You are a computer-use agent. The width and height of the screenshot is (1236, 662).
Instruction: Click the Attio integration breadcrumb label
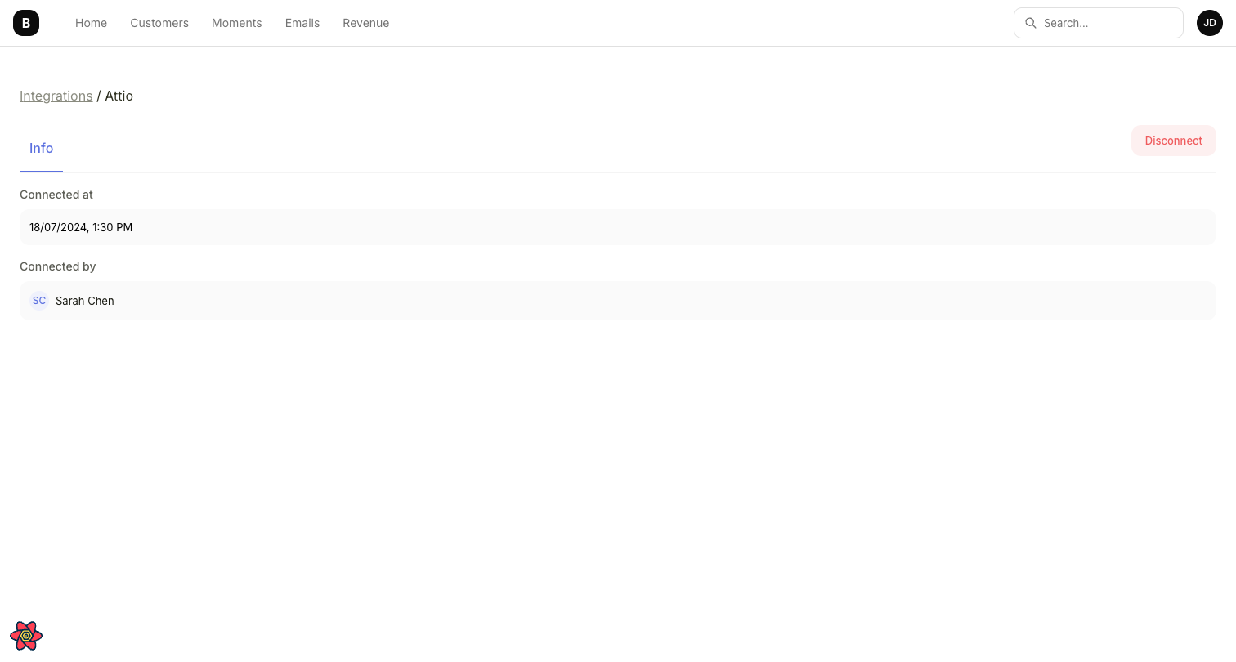click(x=119, y=96)
